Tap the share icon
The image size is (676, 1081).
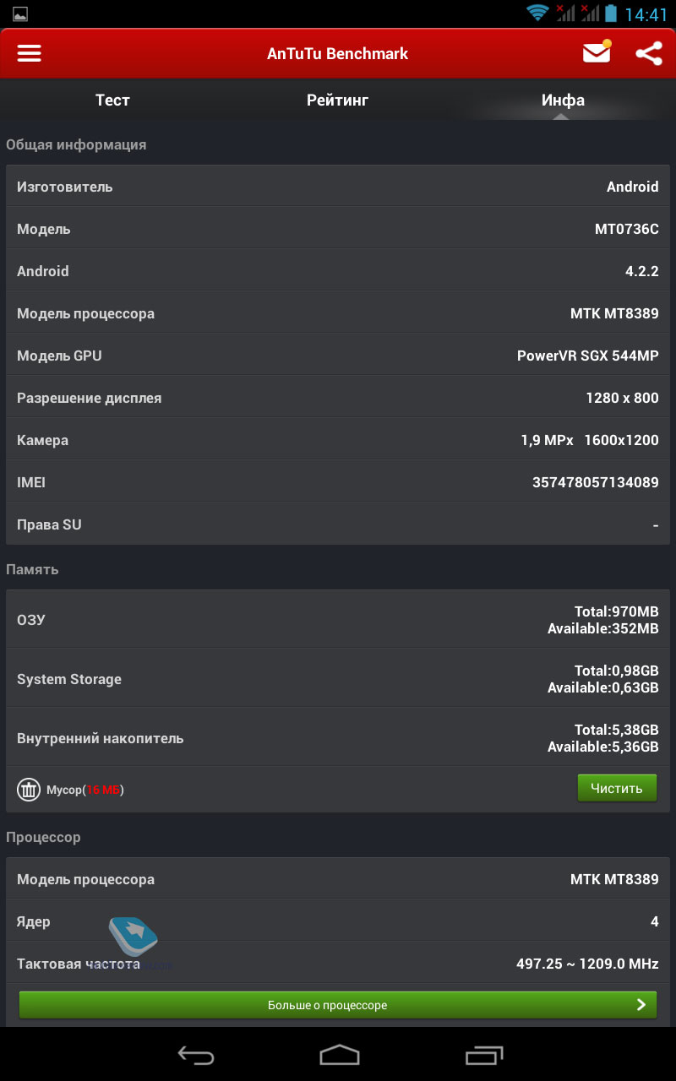(x=648, y=53)
